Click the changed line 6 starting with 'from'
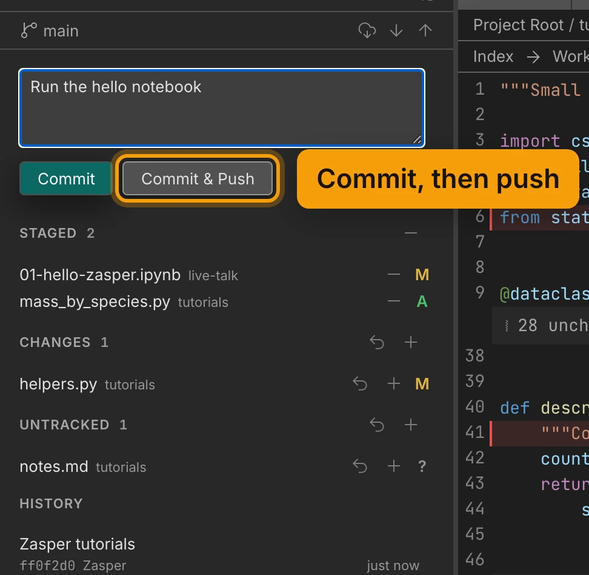 541,218
